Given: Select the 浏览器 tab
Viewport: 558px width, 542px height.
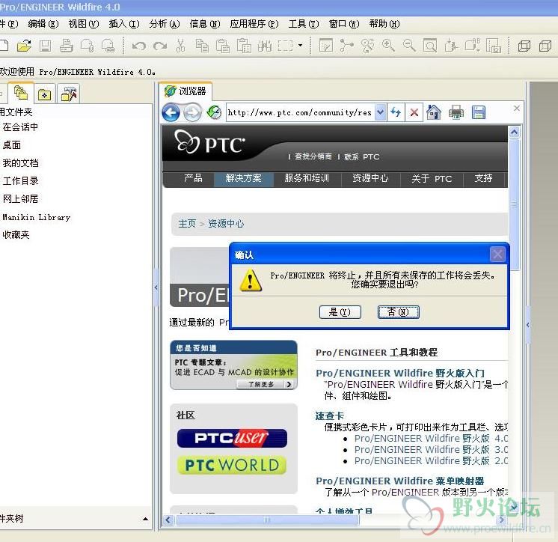Looking at the screenshot, I should coord(186,91).
